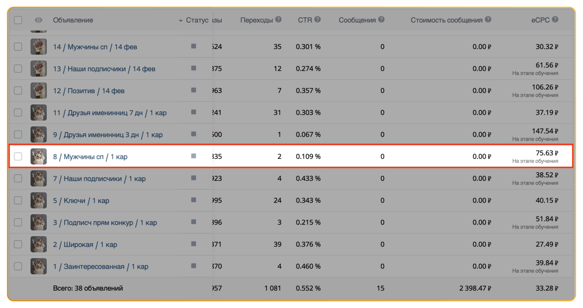The height and width of the screenshot is (308, 583).
Task: Click status square for 5 / Ключи
Action: coord(194,200)
